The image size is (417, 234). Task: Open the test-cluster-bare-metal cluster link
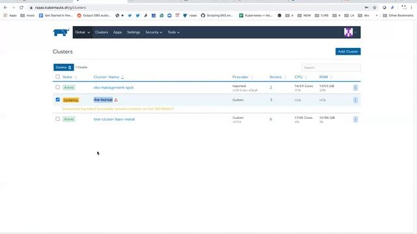click(114, 119)
